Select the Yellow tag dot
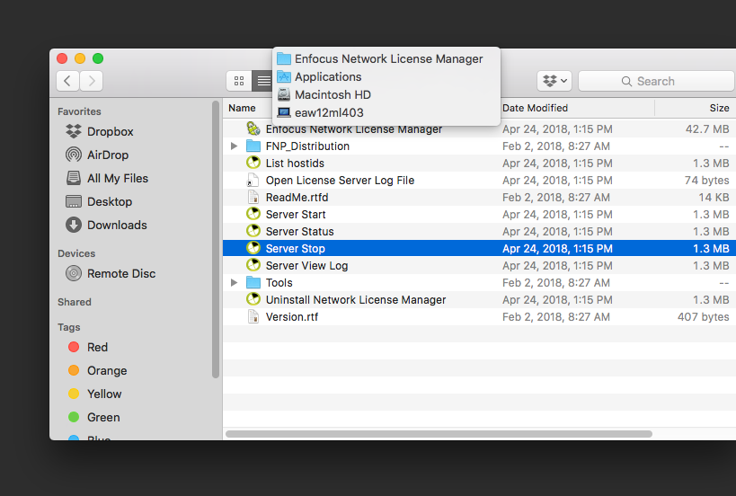736x496 pixels. coord(74,394)
